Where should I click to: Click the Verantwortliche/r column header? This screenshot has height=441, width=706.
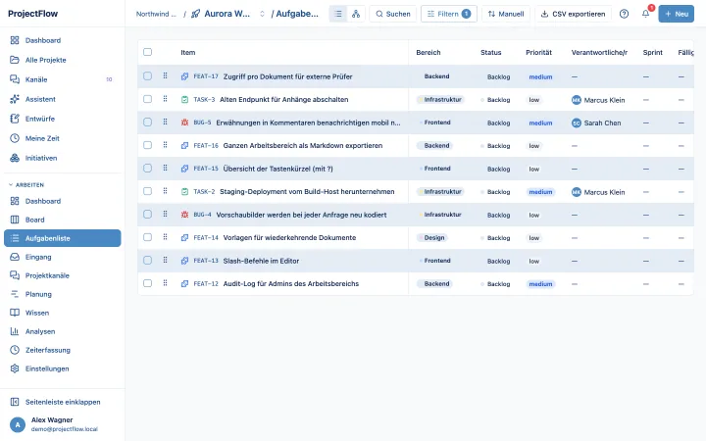tap(599, 53)
